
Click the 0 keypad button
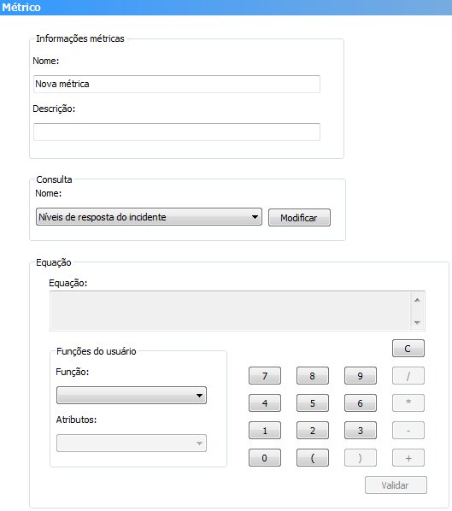tap(265, 458)
